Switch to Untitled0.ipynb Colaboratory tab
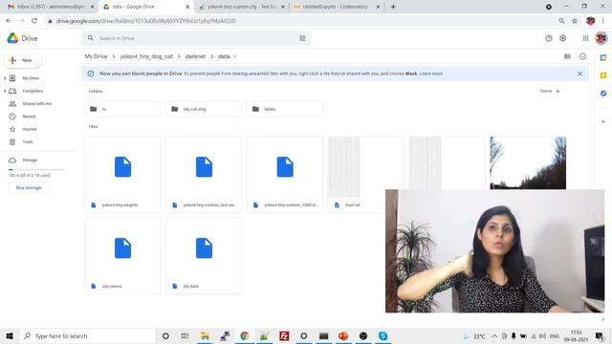The width and height of the screenshot is (612, 344). pyautogui.click(x=336, y=7)
